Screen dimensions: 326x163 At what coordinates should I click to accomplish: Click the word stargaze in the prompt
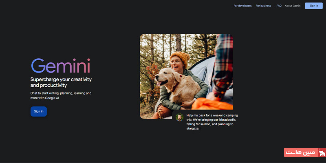(193, 129)
